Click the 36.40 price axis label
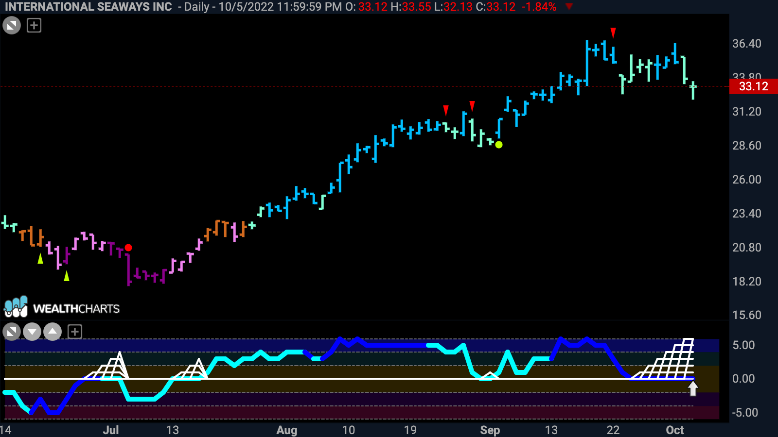 [x=747, y=44]
